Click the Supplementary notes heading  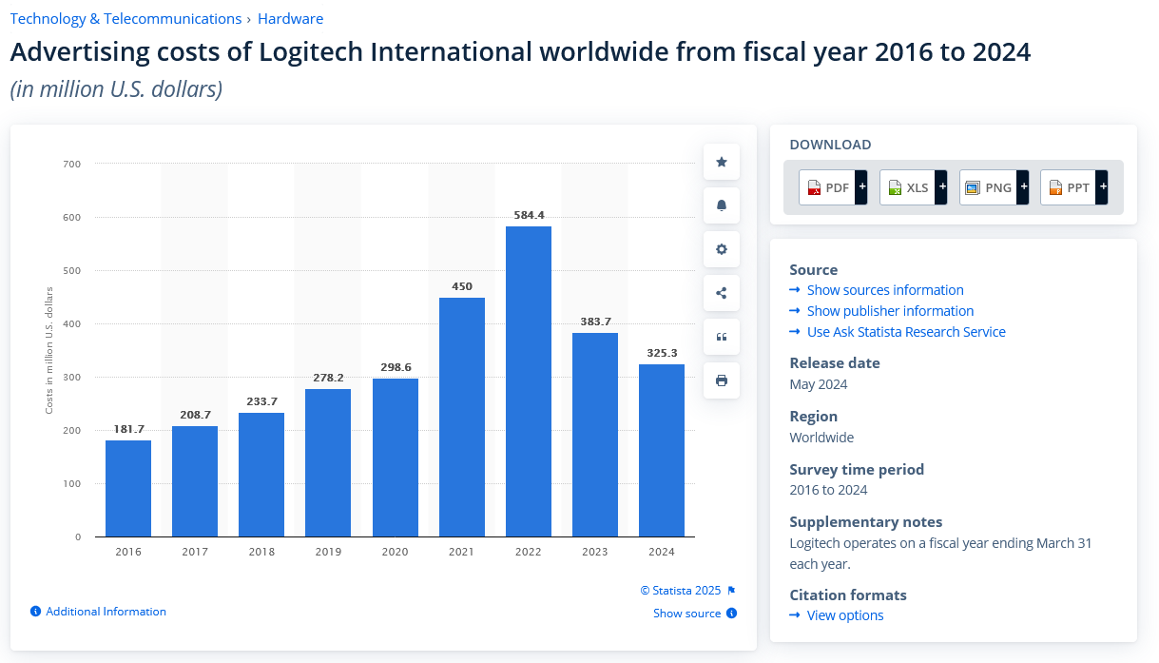tap(866, 522)
